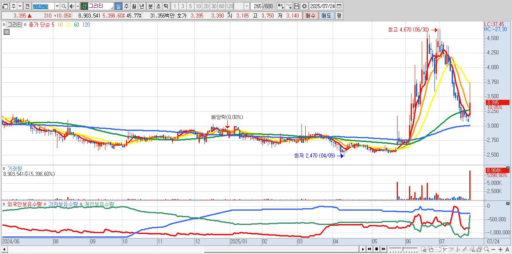The width and height of the screenshot is (512, 254).
Task: Select the 분 minute period tab
Action: (x=150, y=6)
